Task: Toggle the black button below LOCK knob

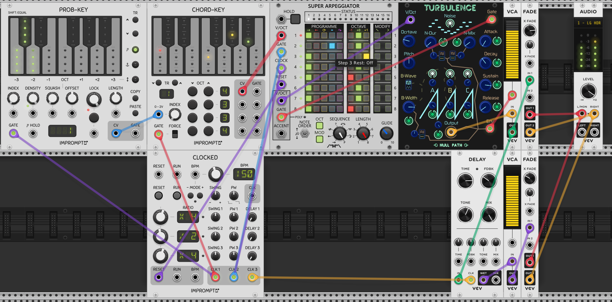Action: tap(94, 117)
